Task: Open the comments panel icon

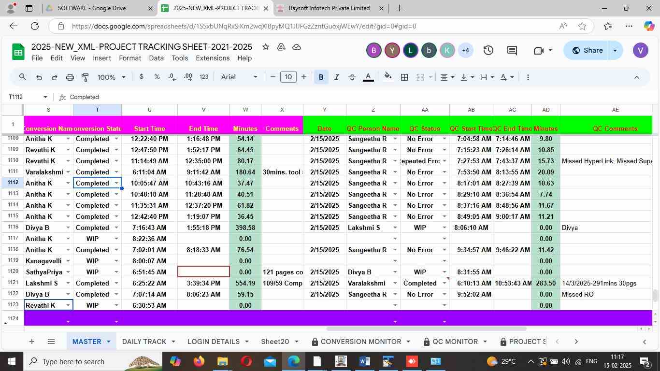Action: [x=512, y=50]
